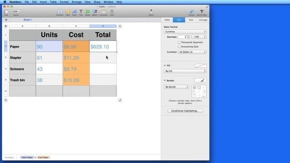Open the Arrange menu in the menu bar

[x=77, y=2]
